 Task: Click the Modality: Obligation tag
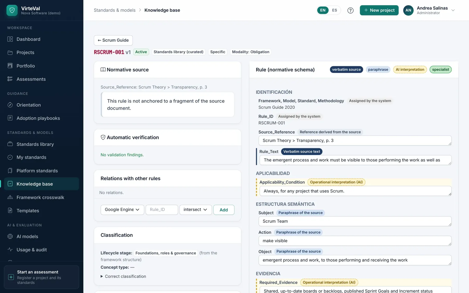click(251, 52)
